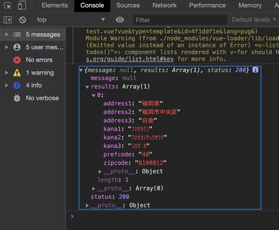Switch to the Network tab
Image resolution: width=279 pixels, height=230 pixels.
164,5
